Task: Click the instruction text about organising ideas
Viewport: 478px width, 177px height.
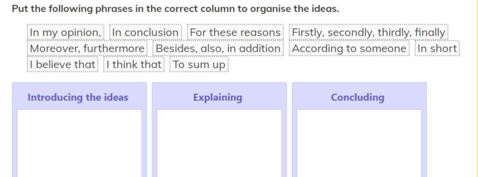Action: [x=176, y=8]
